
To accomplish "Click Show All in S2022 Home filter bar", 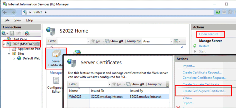I will (114, 41).
